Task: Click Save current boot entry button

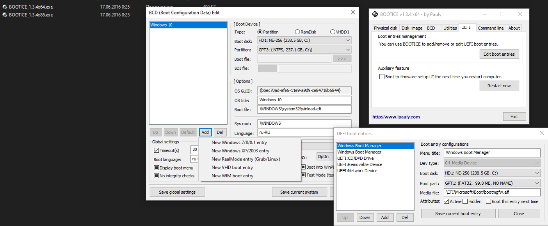Action: pos(458,214)
